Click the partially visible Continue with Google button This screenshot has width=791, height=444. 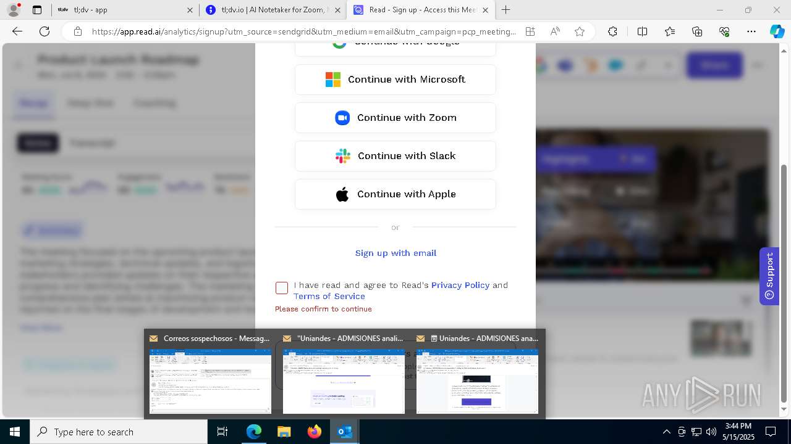click(x=395, y=49)
